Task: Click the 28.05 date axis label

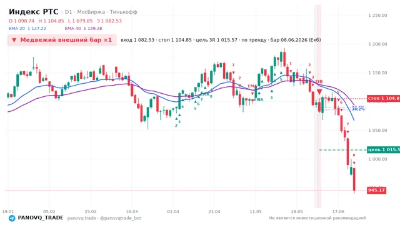Action: coord(297,212)
